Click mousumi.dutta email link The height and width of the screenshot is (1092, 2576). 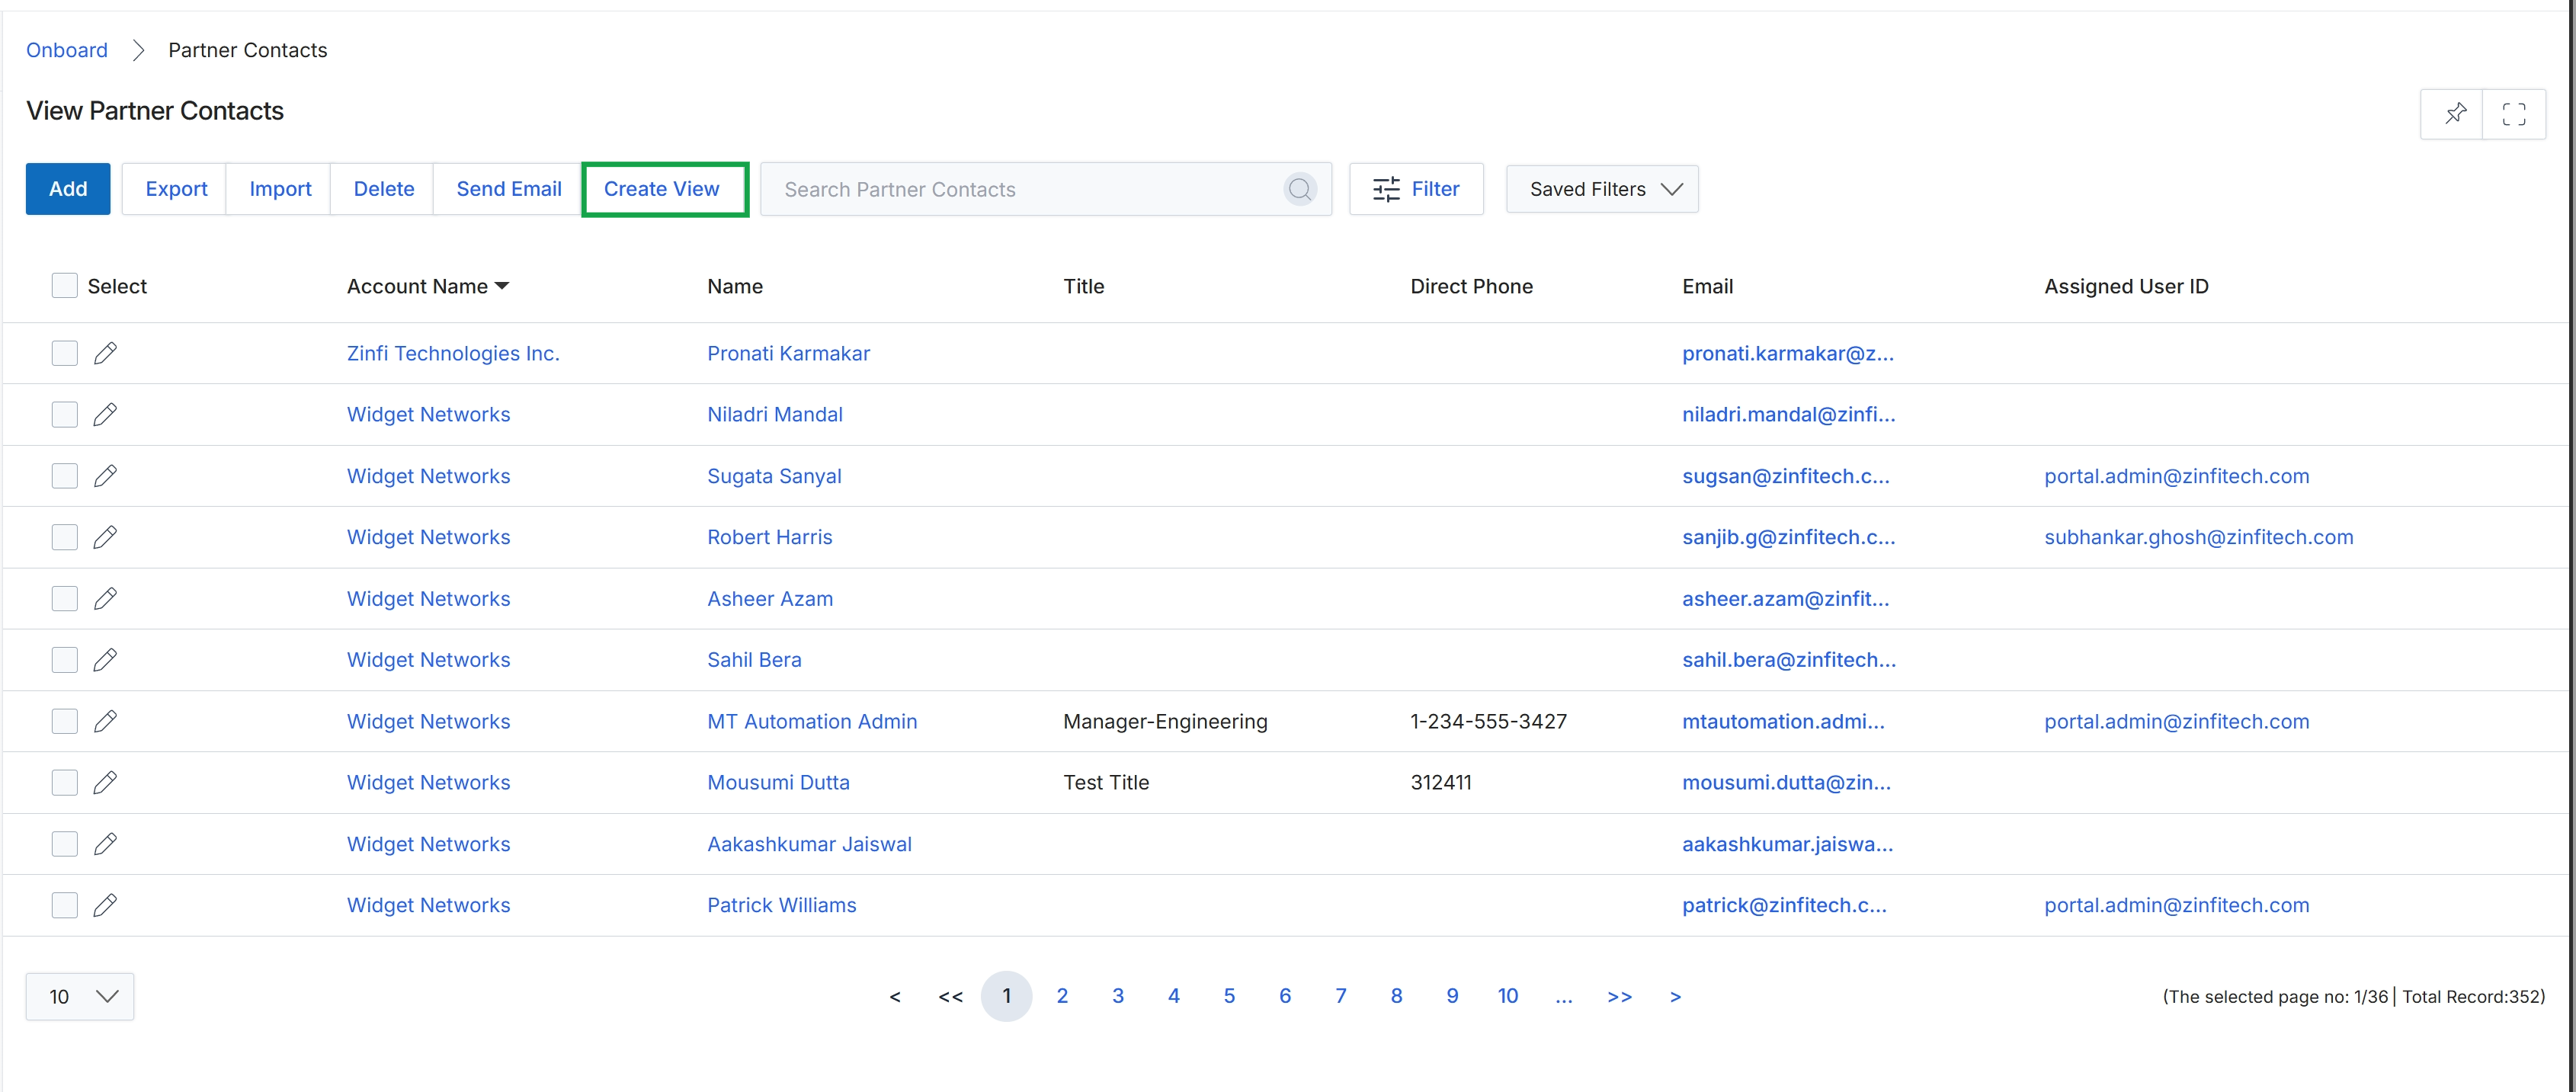(1787, 782)
